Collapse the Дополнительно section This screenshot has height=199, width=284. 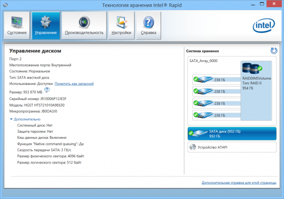[25, 119]
